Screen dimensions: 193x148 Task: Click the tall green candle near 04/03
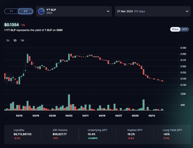69,57
